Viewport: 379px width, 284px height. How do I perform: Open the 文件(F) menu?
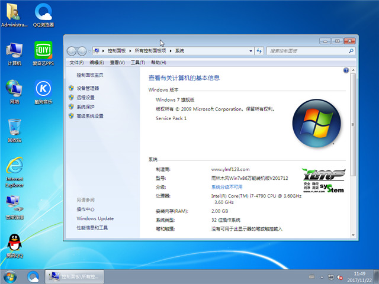pos(76,62)
